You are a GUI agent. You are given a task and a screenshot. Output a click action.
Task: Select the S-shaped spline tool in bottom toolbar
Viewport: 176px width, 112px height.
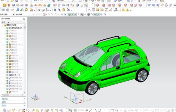[x=86, y=110]
